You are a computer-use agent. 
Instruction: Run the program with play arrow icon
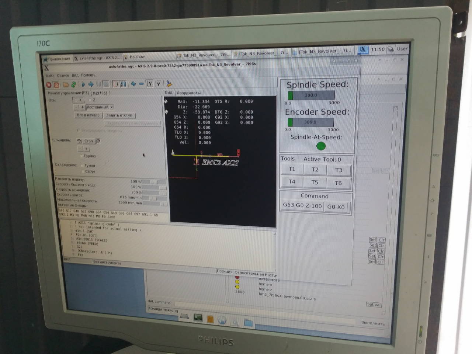[83, 84]
